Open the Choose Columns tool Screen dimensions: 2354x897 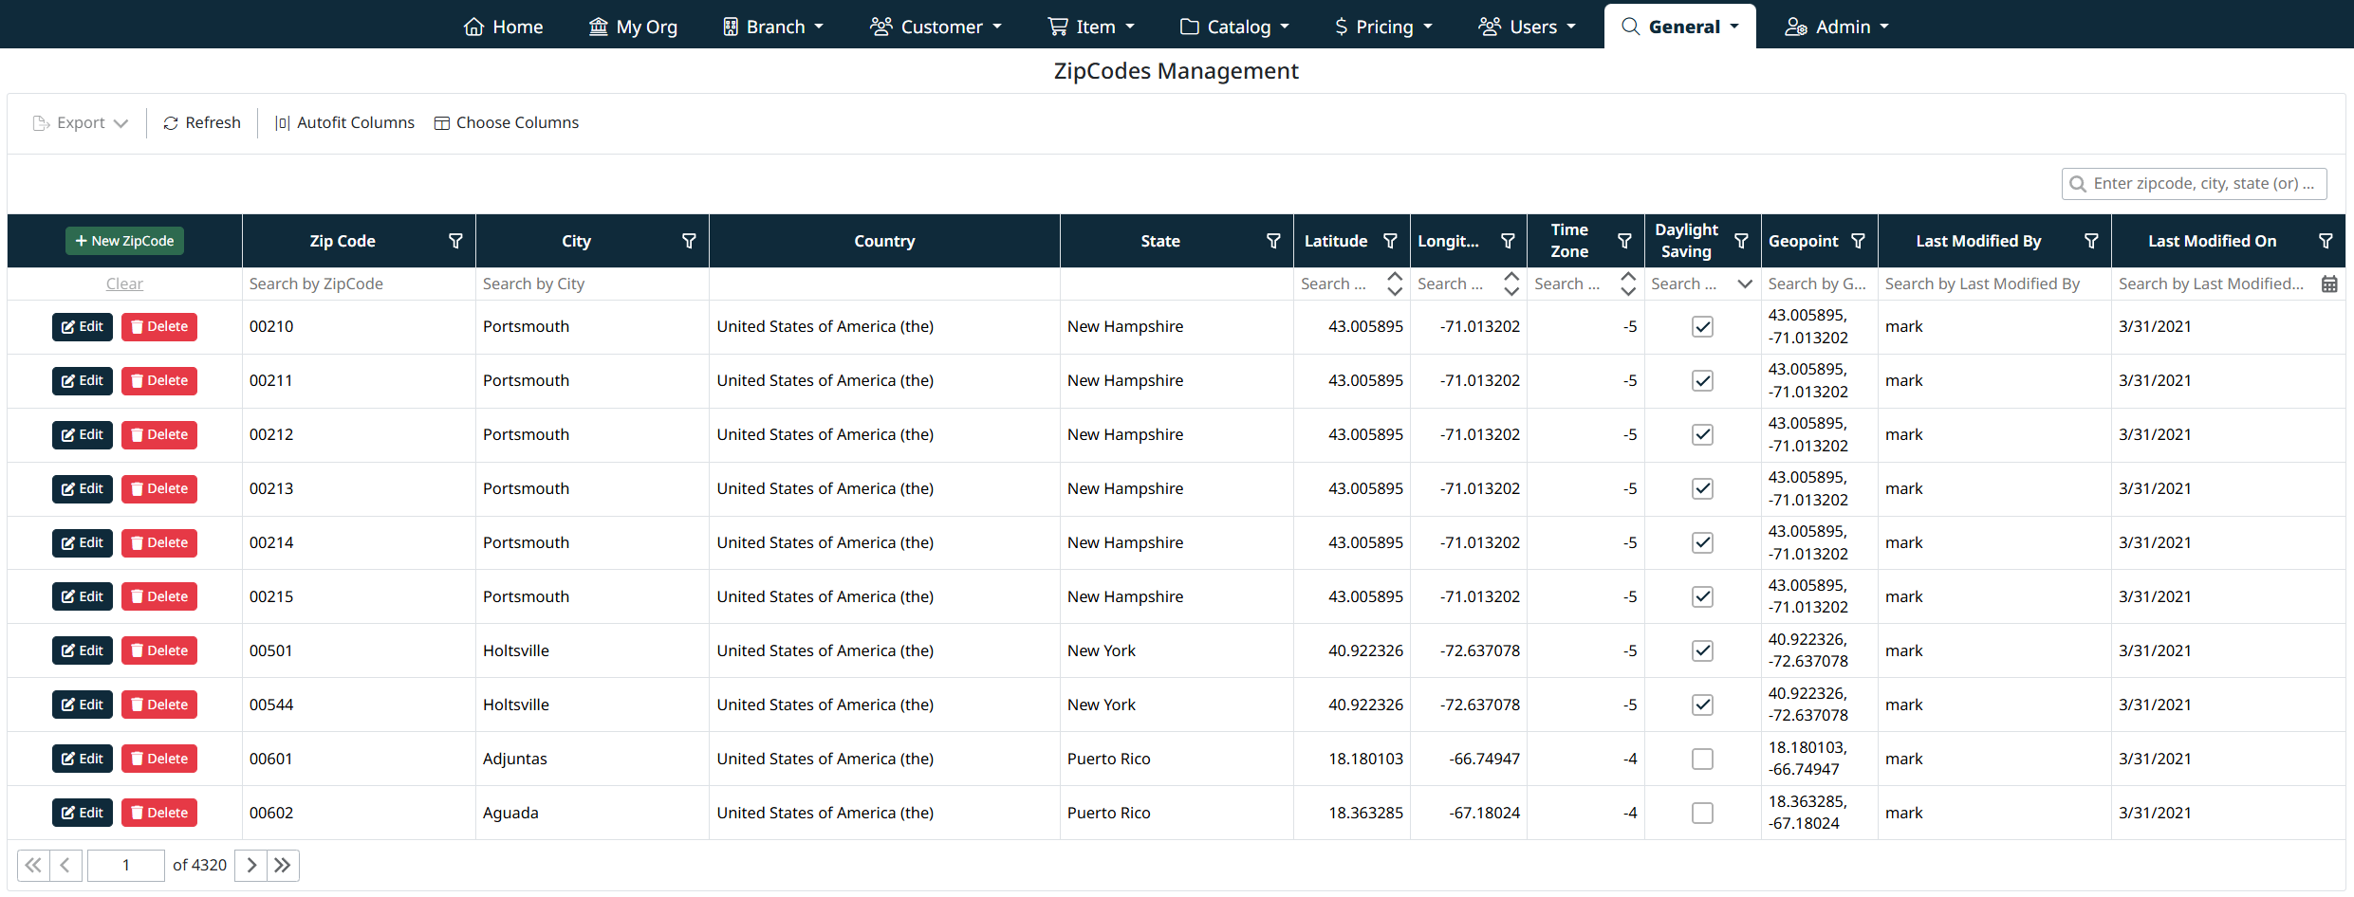coord(507,122)
